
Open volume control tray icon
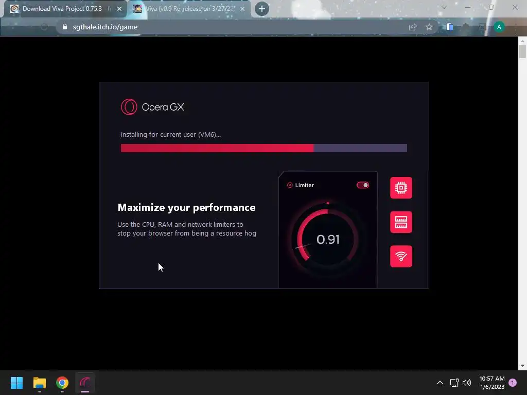pos(467,383)
